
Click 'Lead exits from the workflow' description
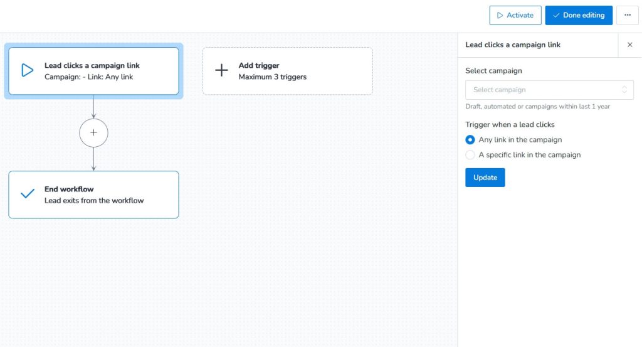point(94,201)
